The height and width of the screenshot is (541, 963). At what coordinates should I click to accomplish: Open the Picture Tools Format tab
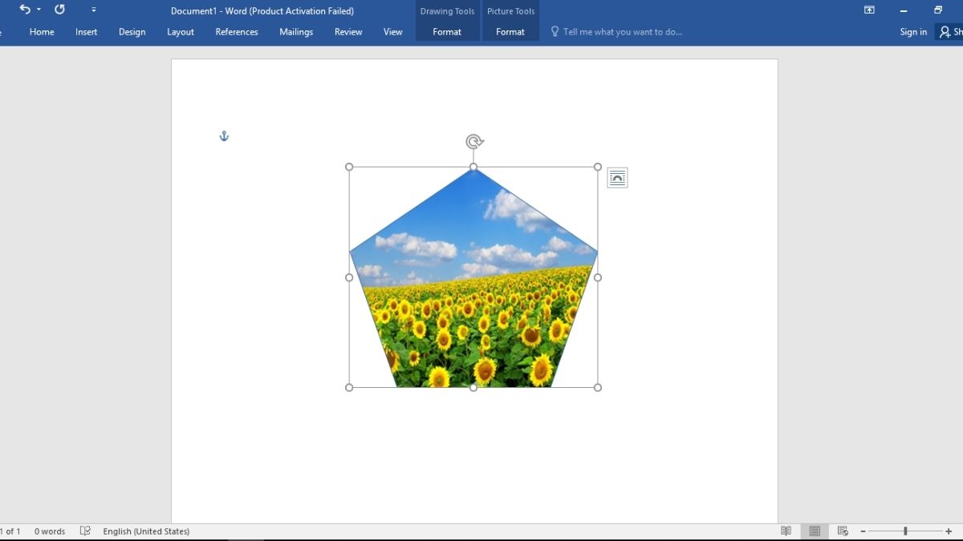(x=510, y=32)
